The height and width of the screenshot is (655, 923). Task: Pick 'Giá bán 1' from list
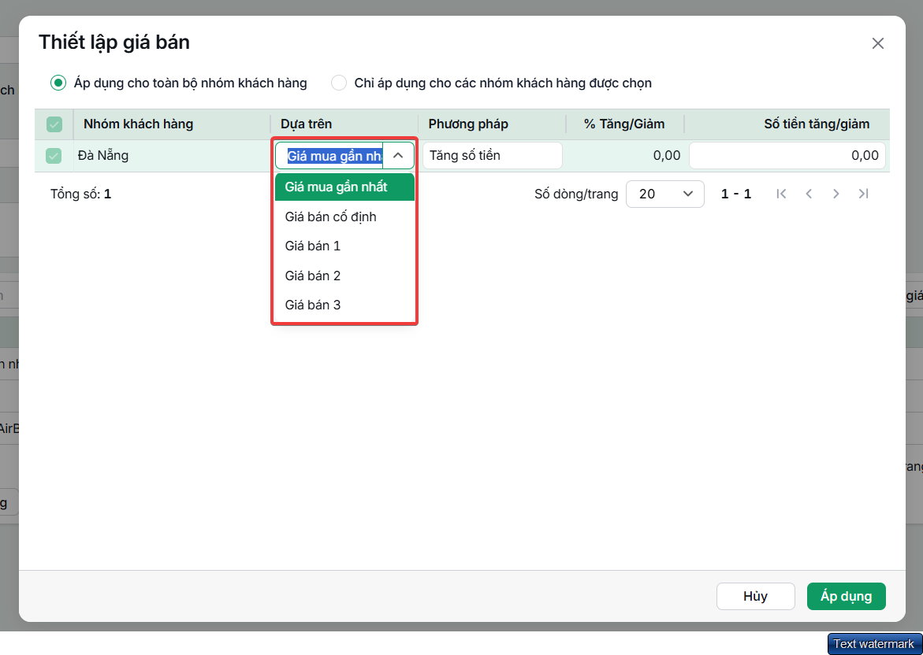point(345,246)
